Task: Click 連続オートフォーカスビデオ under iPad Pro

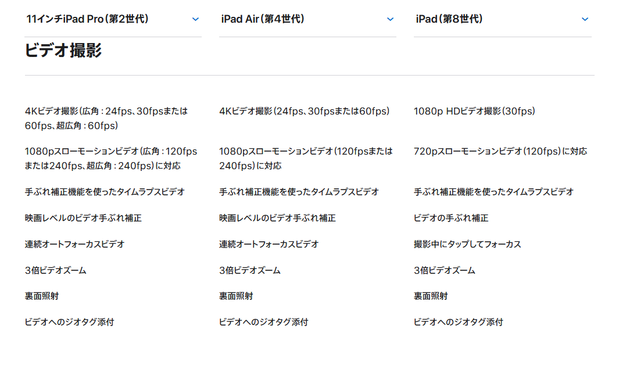Action: (x=74, y=244)
